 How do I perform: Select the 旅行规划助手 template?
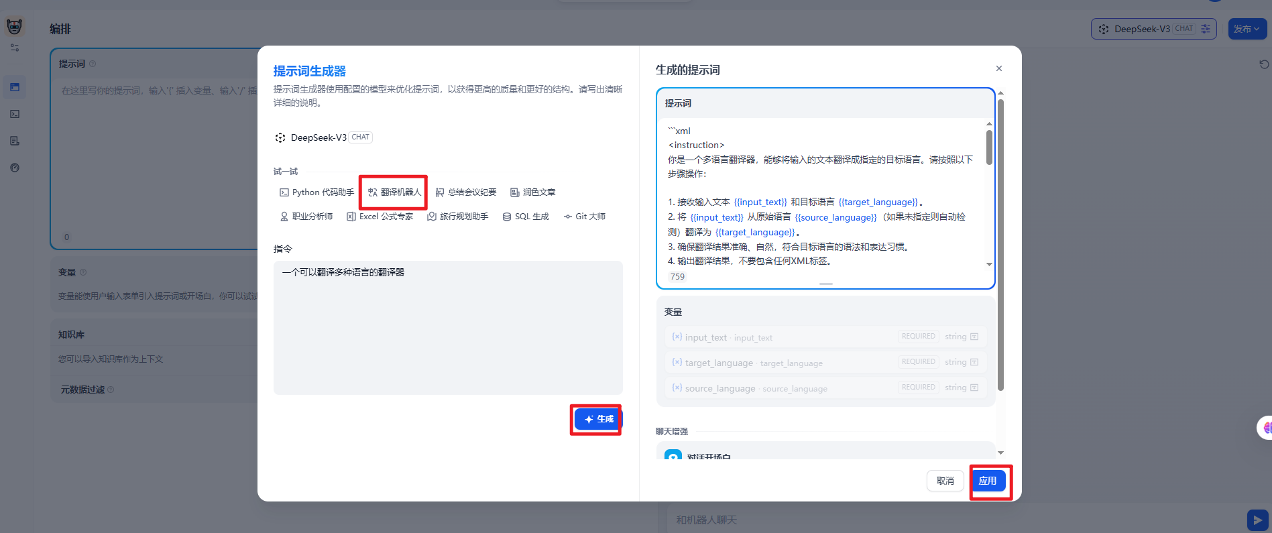coord(457,217)
